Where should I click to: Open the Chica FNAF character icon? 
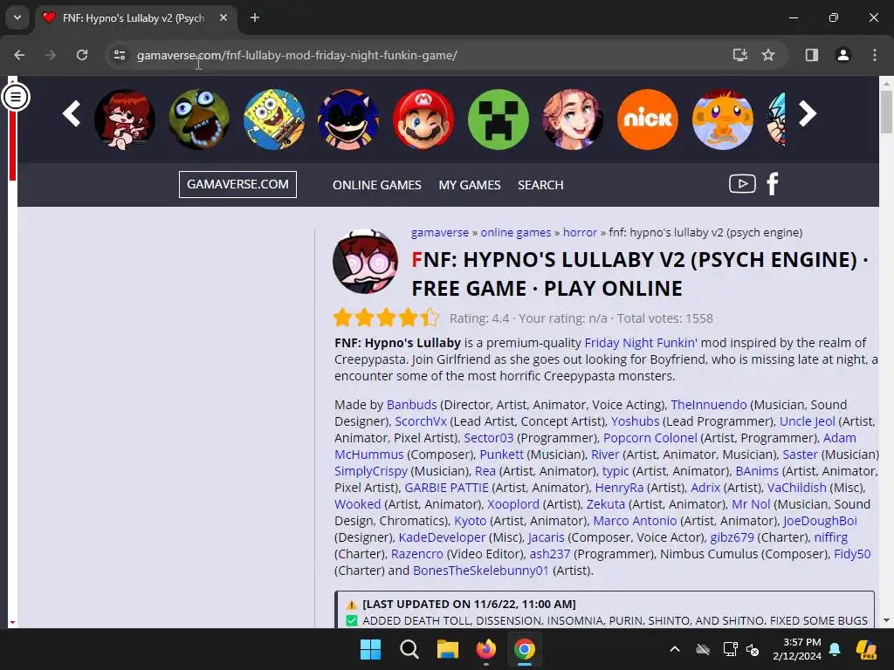coord(199,119)
